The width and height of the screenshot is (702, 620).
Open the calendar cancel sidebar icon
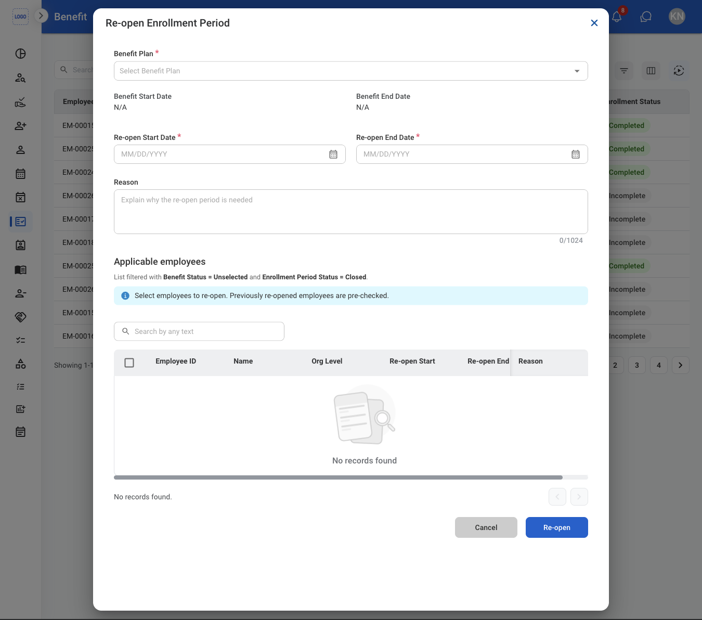tap(21, 198)
